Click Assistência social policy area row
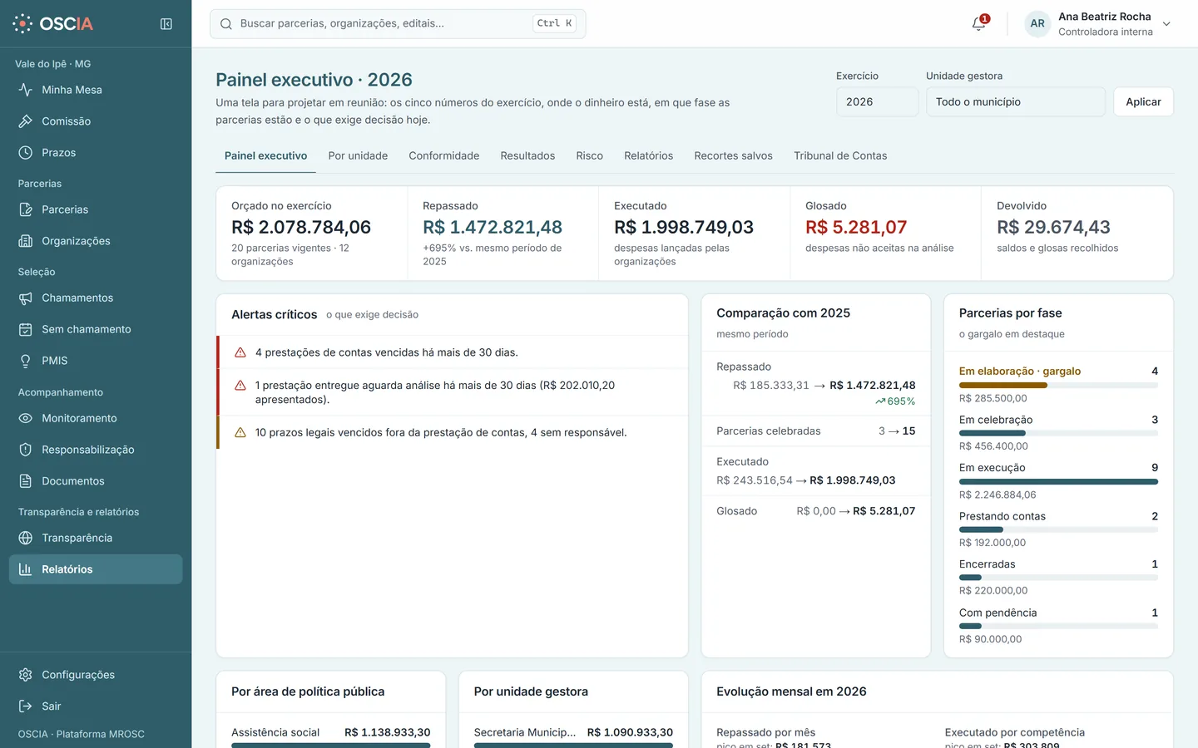 pyautogui.click(x=330, y=736)
